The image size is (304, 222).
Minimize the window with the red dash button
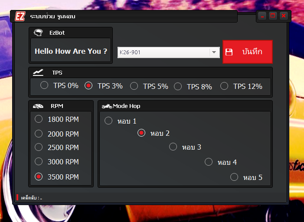[x=262, y=16]
